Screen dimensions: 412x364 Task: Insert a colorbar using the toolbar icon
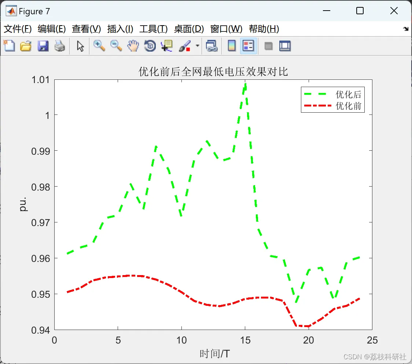pyautogui.click(x=232, y=46)
